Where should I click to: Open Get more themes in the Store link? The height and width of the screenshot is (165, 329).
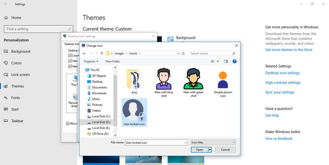[289, 50]
